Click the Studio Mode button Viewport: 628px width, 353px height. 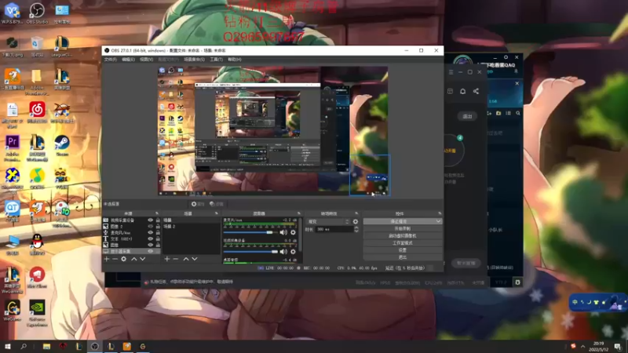click(x=403, y=243)
